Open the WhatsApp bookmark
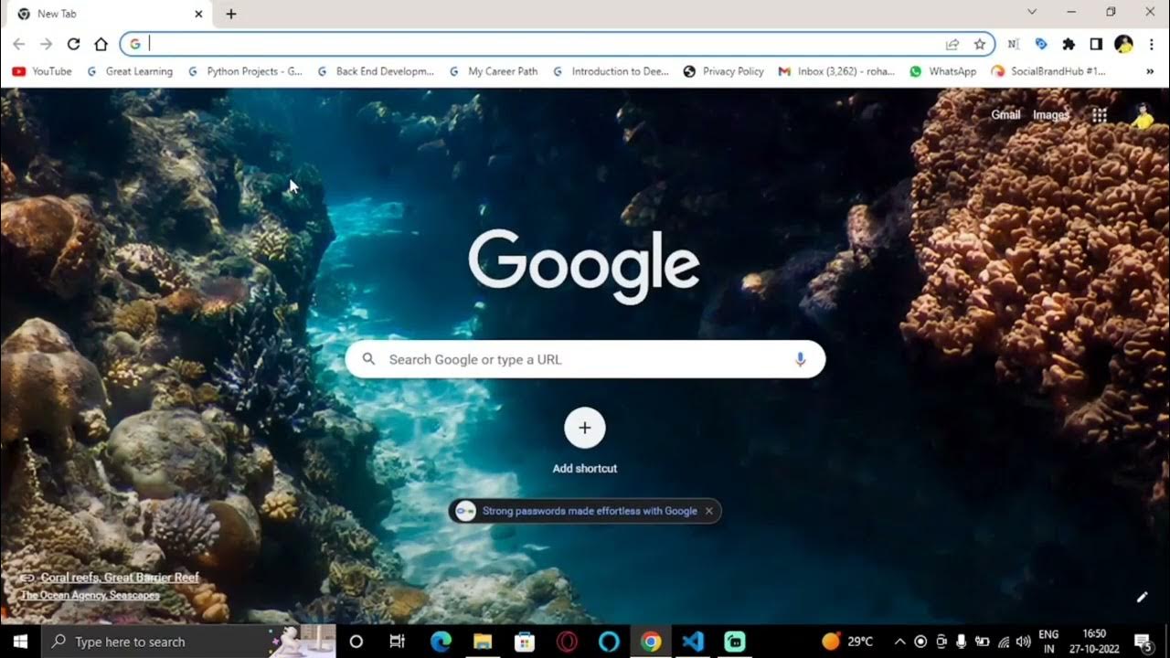The height and width of the screenshot is (658, 1170). [x=943, y=71]
